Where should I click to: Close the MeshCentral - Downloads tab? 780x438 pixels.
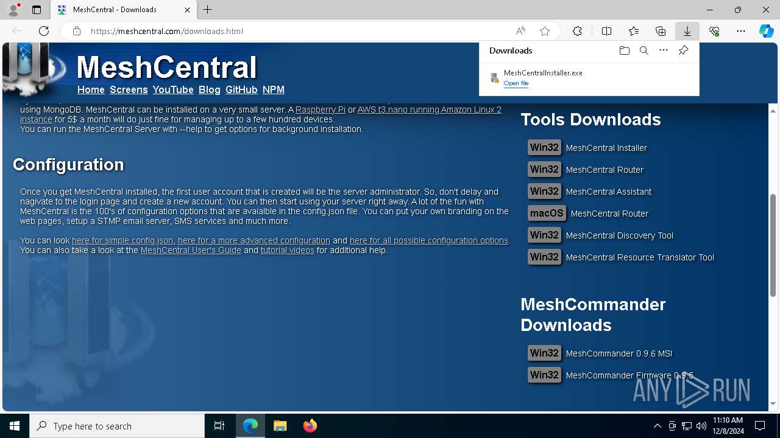pyautogui.click(x=187, y=10)
